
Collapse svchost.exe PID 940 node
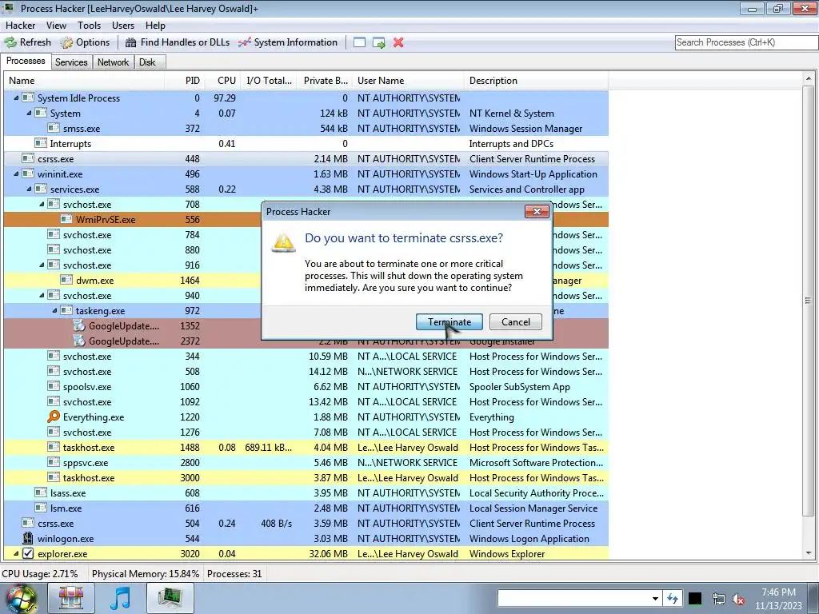[x=42, y=295]
